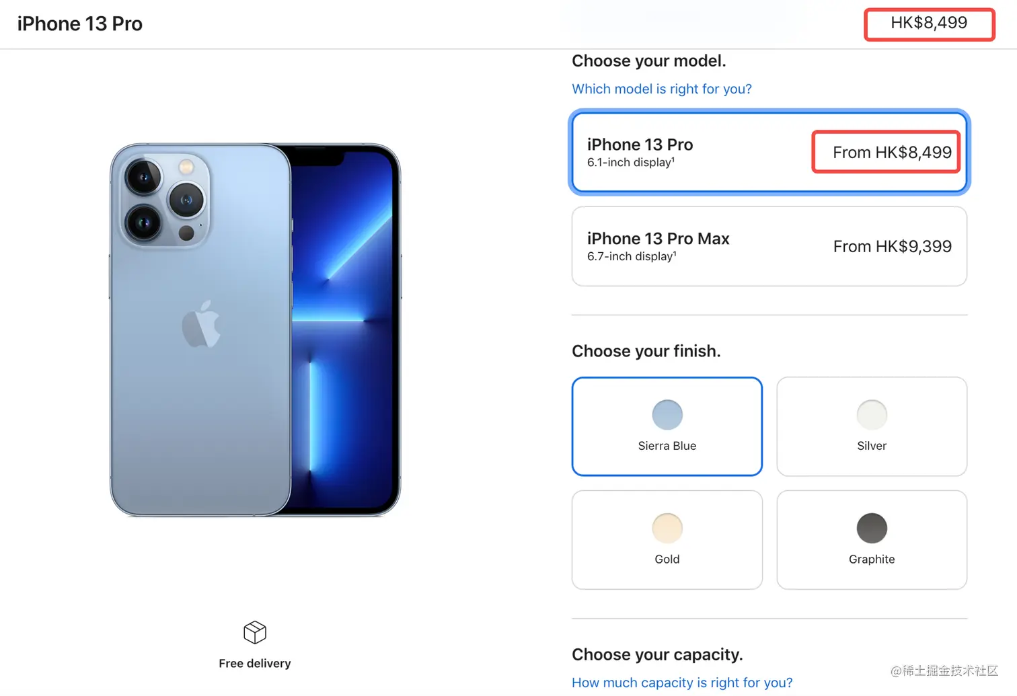This screenshot has height=696, width=1017.
Task: Select the Gold finish label
Action: click(x=667, y=559)
